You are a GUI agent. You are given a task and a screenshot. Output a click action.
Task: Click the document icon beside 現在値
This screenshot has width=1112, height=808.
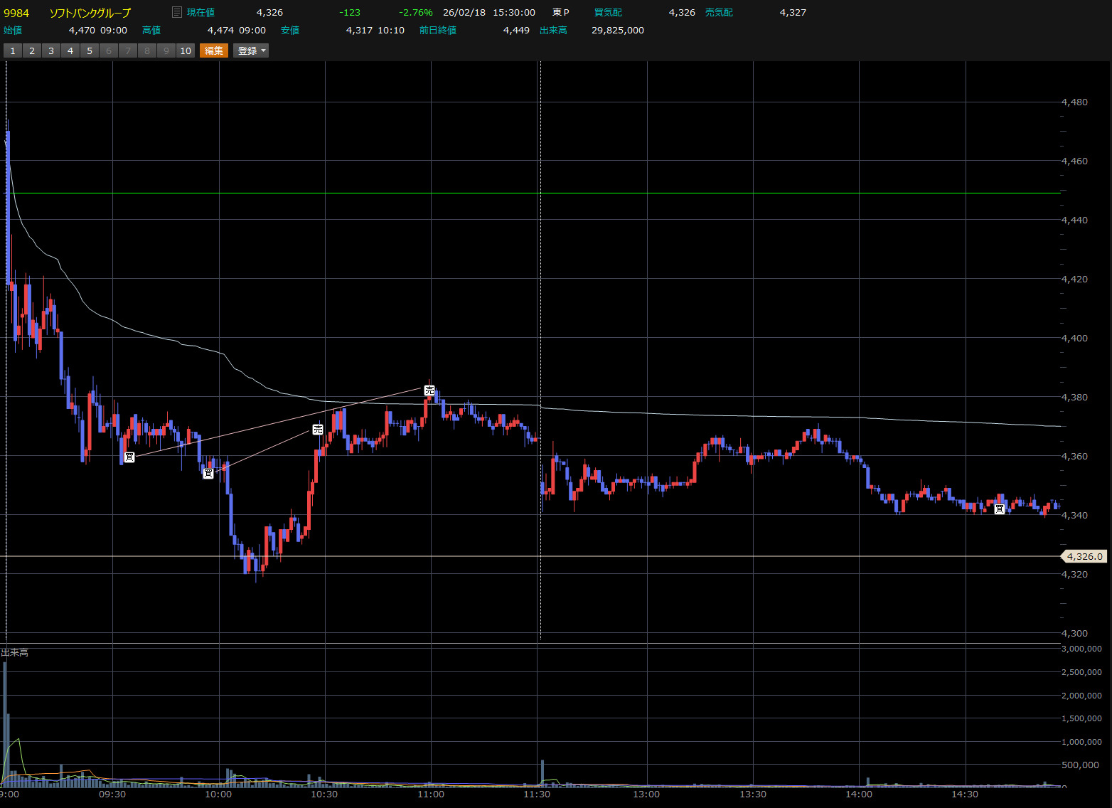tap(177, 12)
